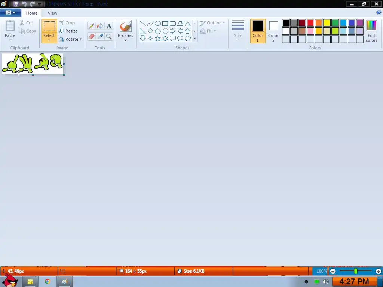The image size is (383, 287).
Task: Open the Select options dropdown arrow
Action: click(x=49, y=40)
